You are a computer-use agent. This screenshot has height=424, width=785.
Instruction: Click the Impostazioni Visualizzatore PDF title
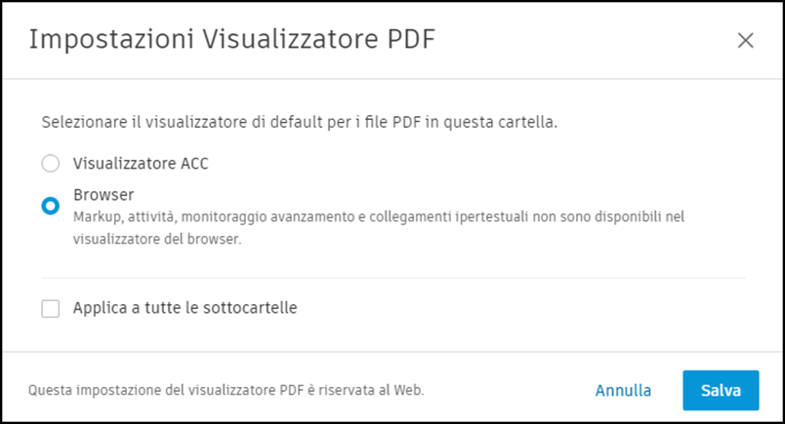231,40
